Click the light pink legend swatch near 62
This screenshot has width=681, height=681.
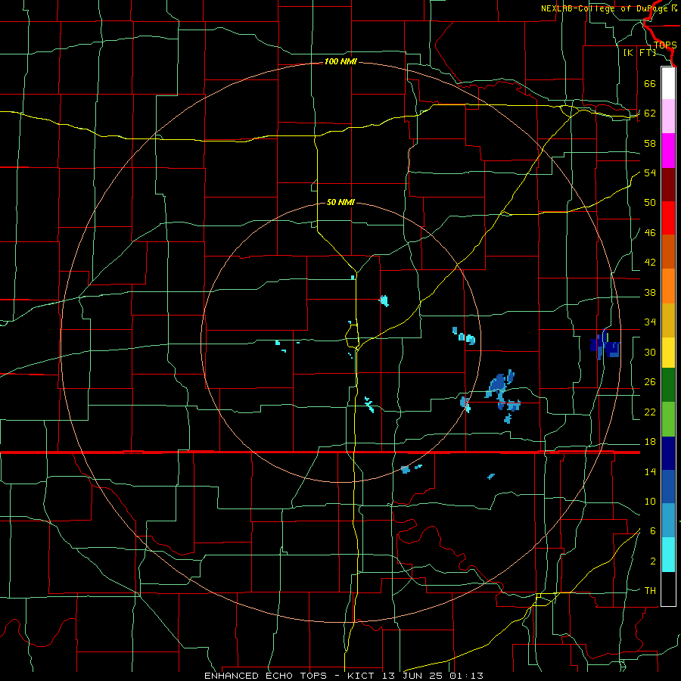tap(668, 117)
